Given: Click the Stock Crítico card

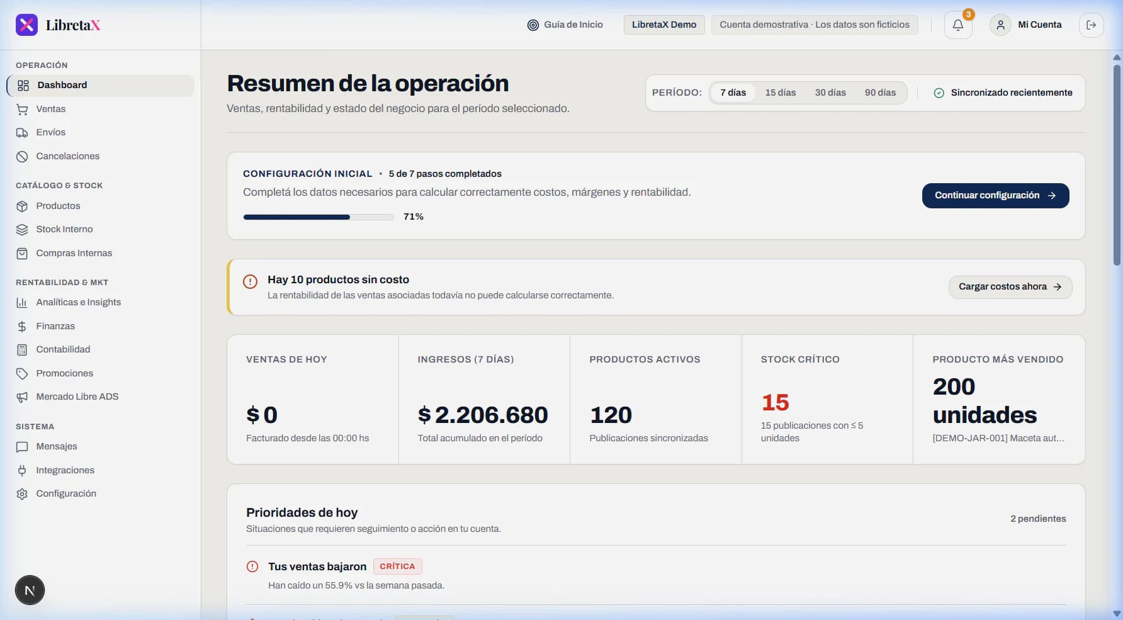Looking at the screenshot, I should pos(827,400).
